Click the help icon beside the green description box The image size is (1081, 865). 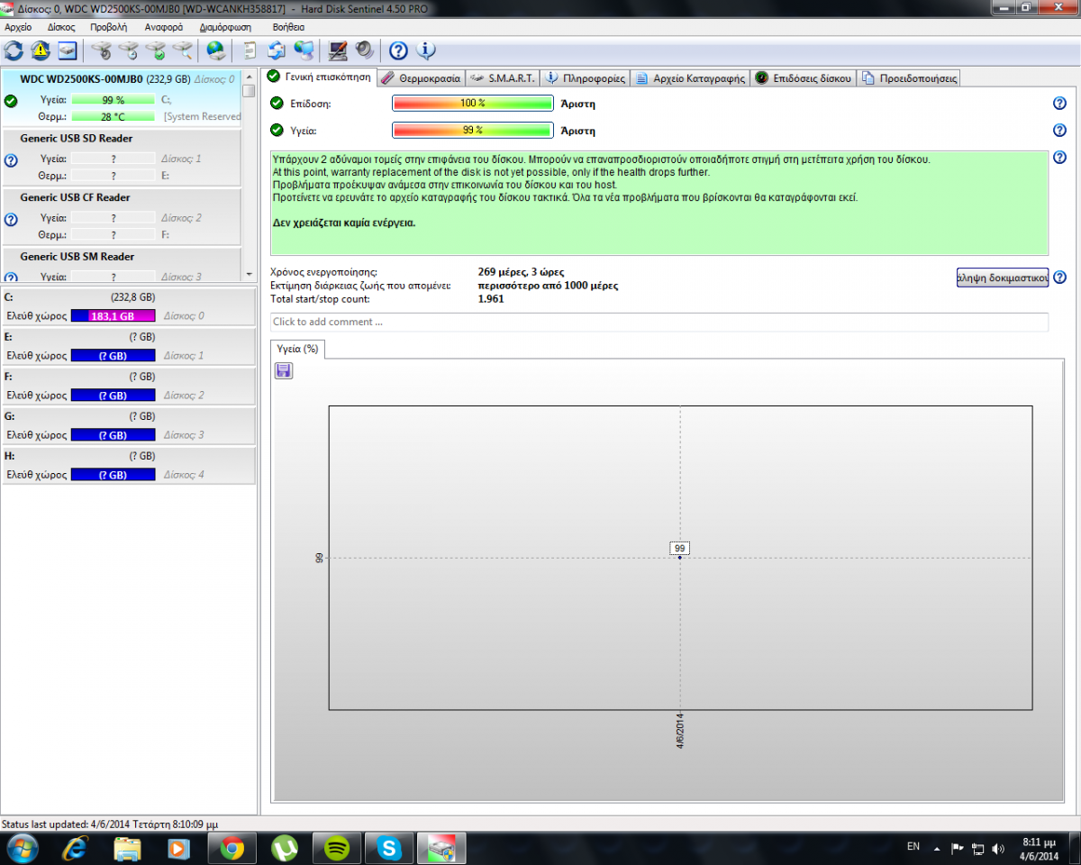point(1059,158)
